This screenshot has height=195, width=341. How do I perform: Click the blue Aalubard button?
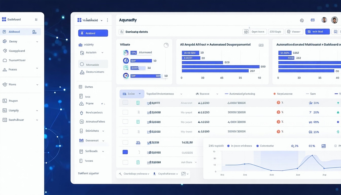pyautogui.click(x=93, y=33)
